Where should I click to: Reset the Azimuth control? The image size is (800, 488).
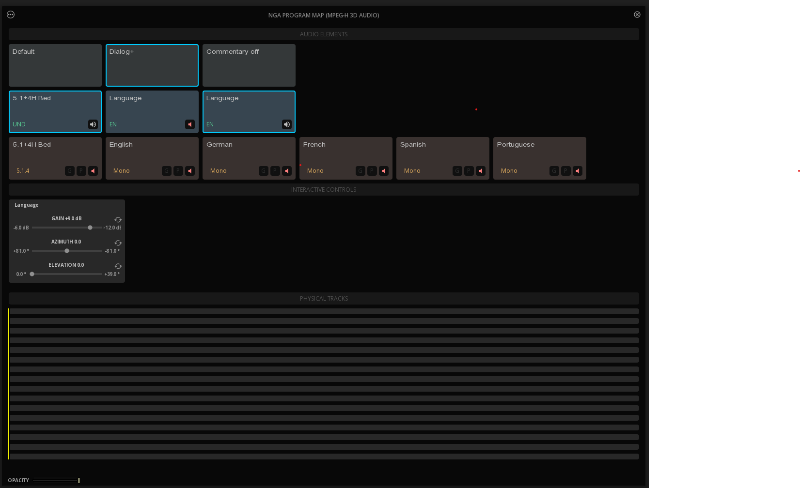118,243
